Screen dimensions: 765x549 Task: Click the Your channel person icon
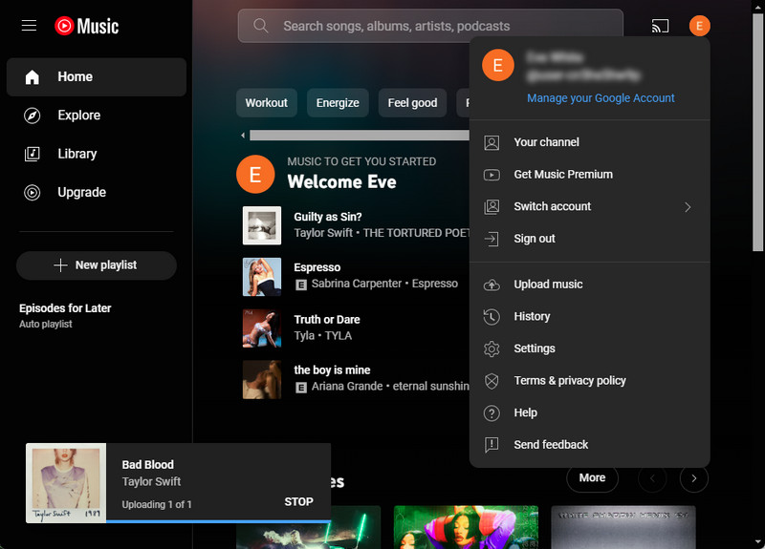[492, 142]
